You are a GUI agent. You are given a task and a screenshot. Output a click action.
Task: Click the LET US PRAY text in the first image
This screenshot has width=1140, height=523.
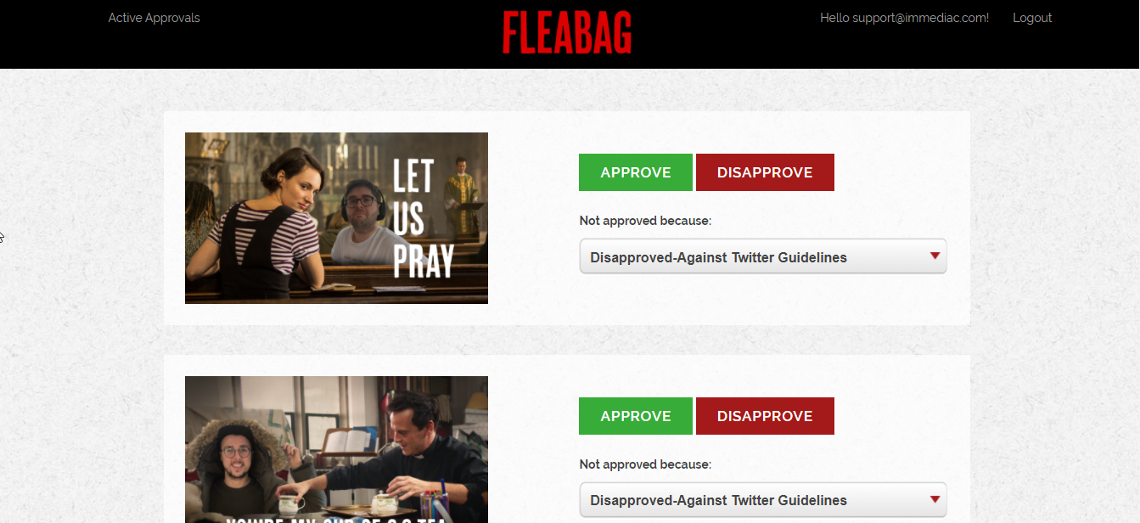pos(423,219)
